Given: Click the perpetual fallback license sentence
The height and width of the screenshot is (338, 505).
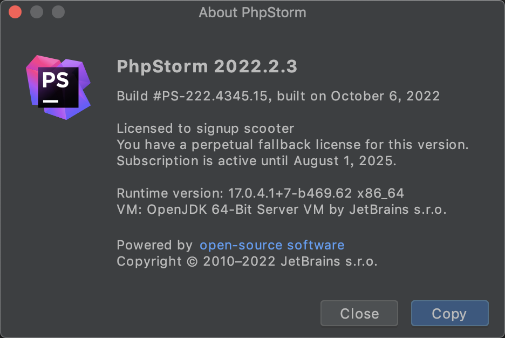Looking at the screenshot, I should pos(292,145).
